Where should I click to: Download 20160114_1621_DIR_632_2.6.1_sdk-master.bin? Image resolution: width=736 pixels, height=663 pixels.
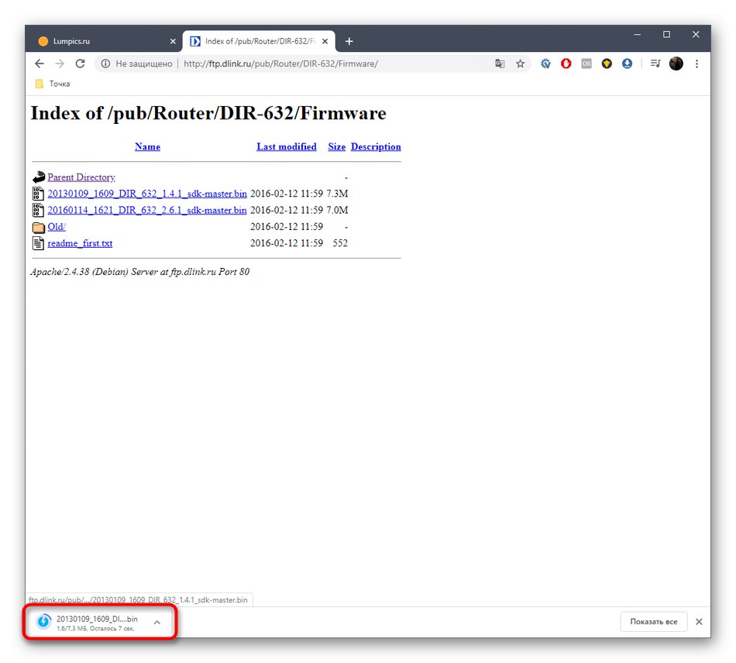[147, 210]
